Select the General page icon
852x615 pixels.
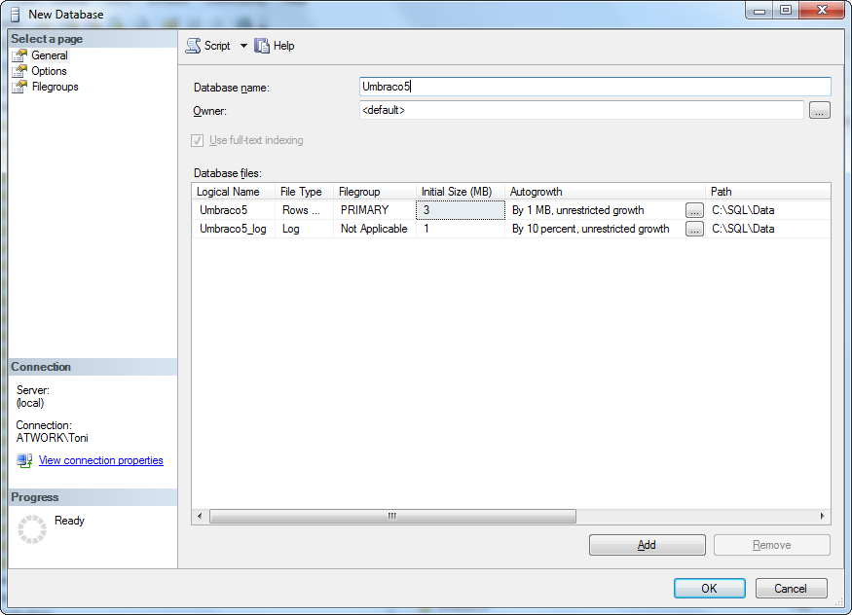click(19, 55)
